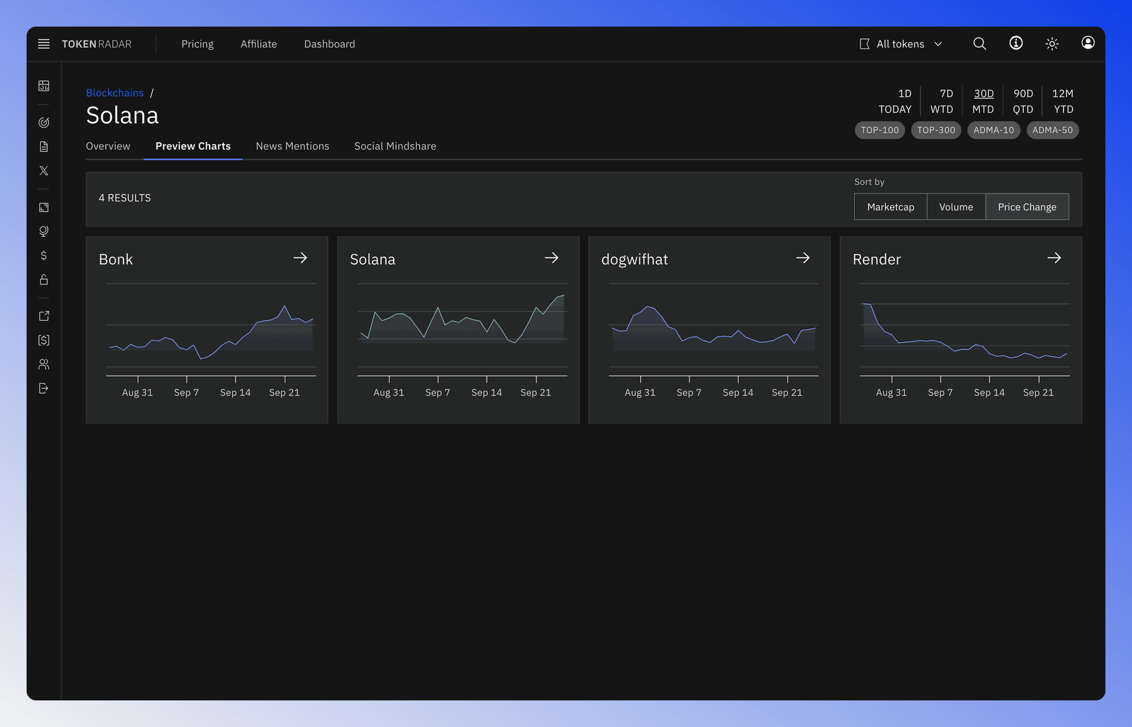Select the 1D TODAY time range
This screenshot has height=727, width=1132.
(x=895, y=101)
